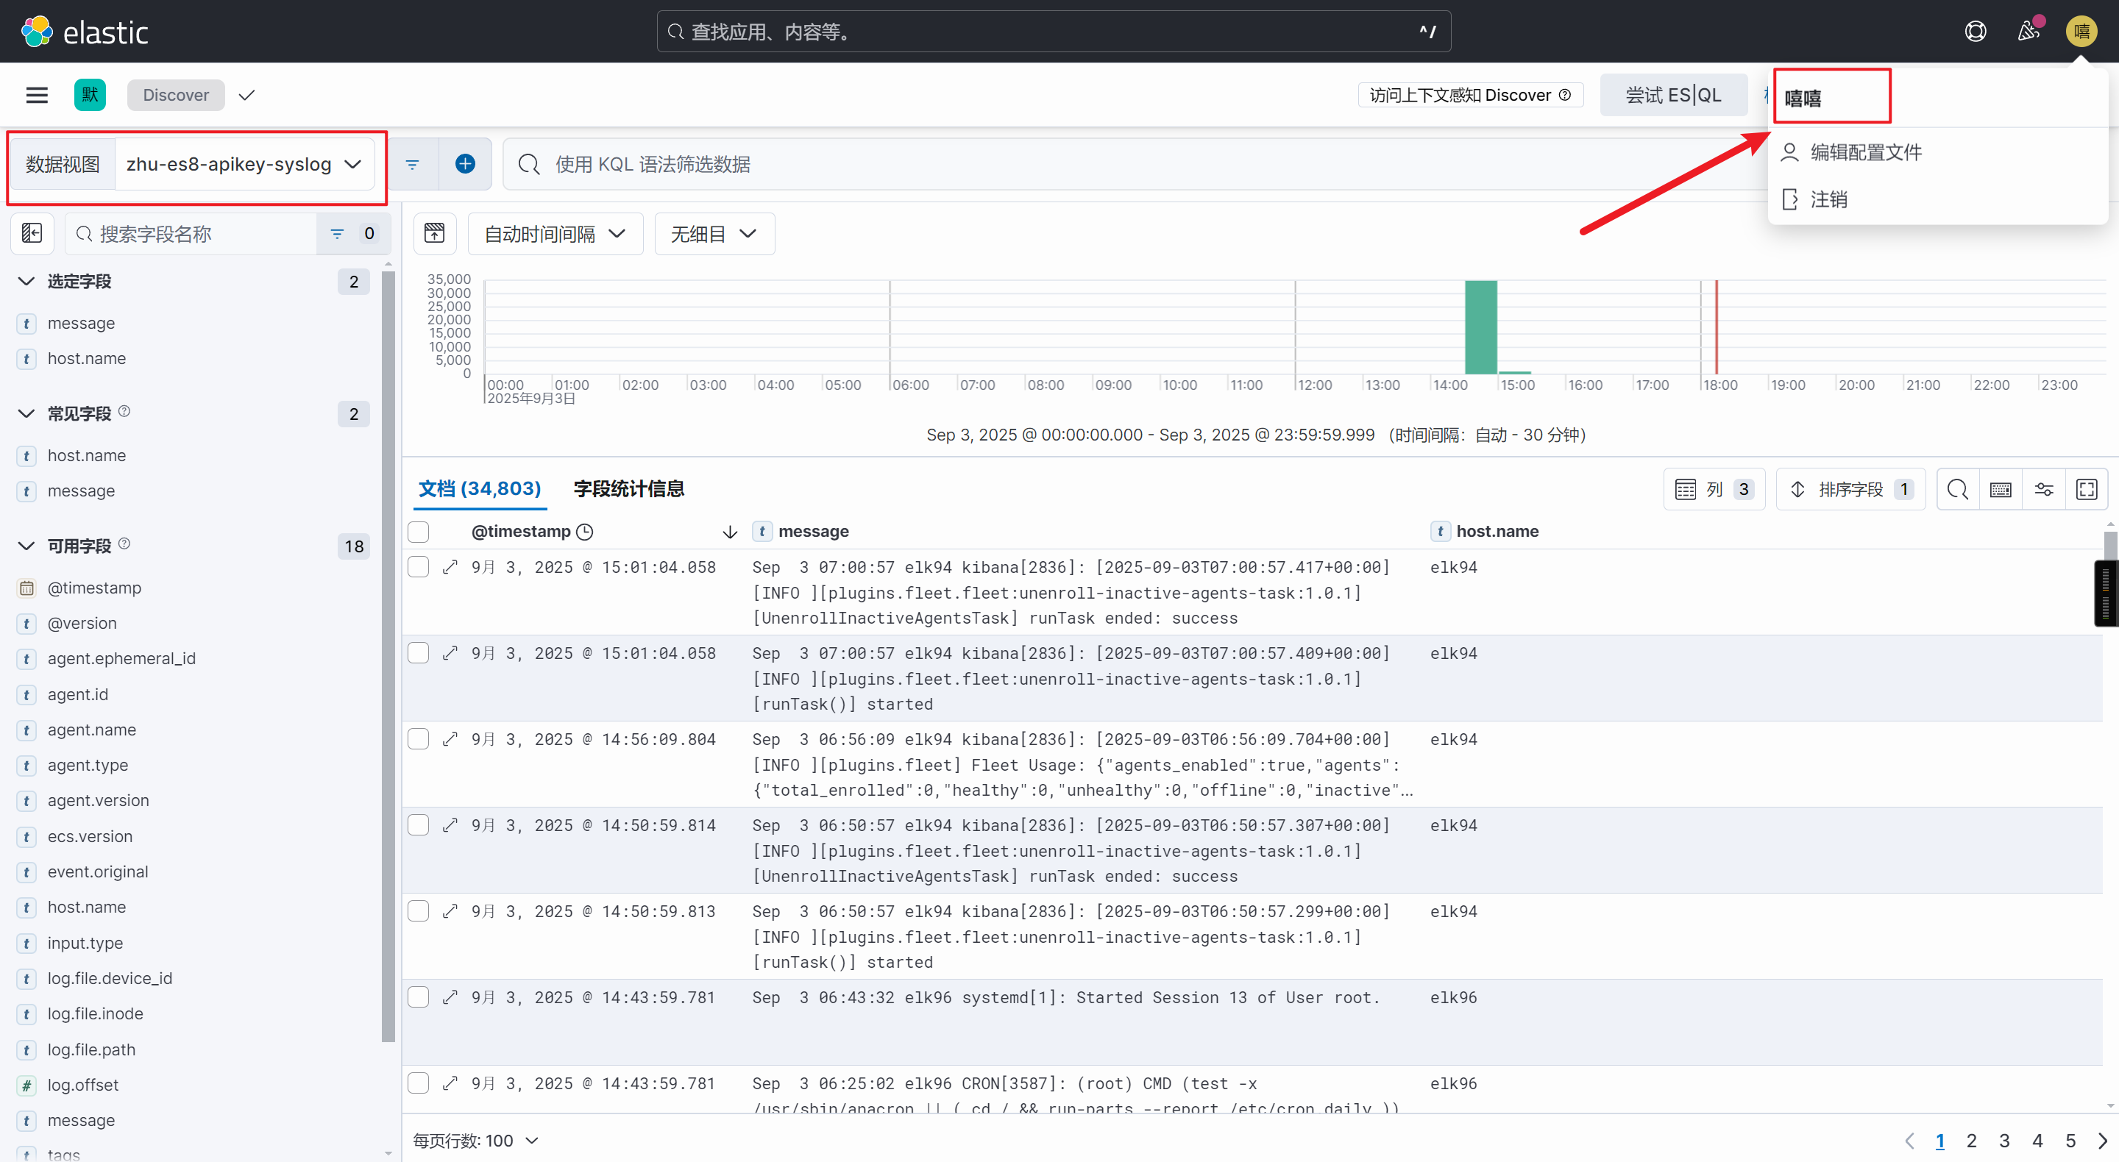
Task: Select row 14:50:59.814 checkbox
Action: click(x=419, y=825)
